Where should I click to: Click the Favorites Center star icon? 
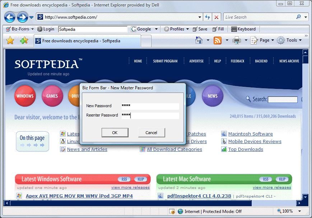coord(10,41)
